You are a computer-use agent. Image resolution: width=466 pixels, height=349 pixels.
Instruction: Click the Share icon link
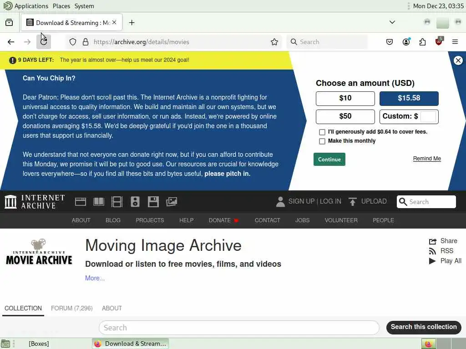[x=443, y=241]
